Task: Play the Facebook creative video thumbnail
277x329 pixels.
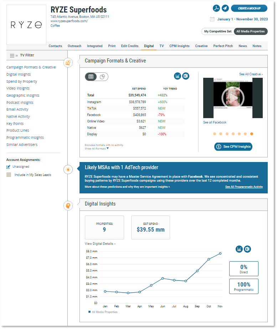Action: click(x=233, y=96)
